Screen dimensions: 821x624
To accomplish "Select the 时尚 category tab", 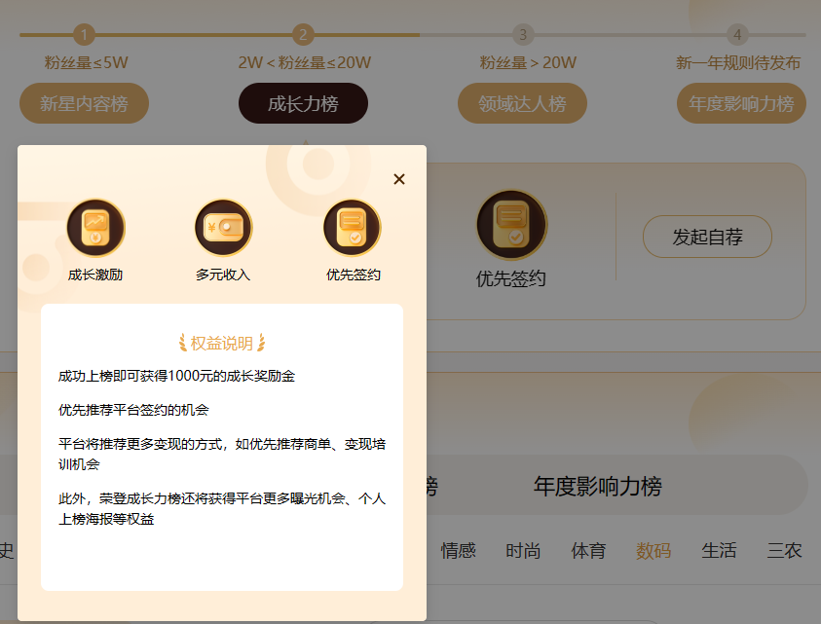I will (523, 551).
